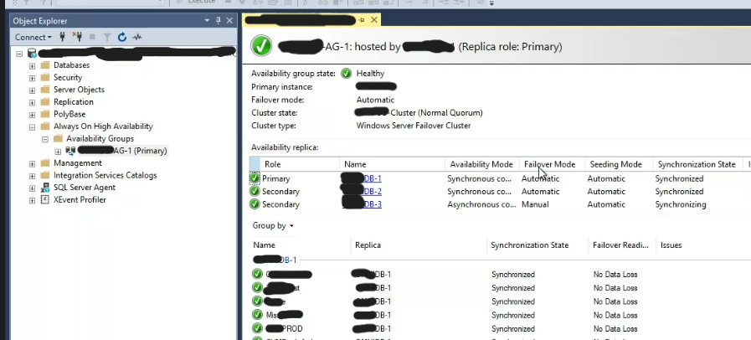751x340 pixels.
Task: Click the Windows Server Failover Cluster text
Action: [x=414, y=126]
